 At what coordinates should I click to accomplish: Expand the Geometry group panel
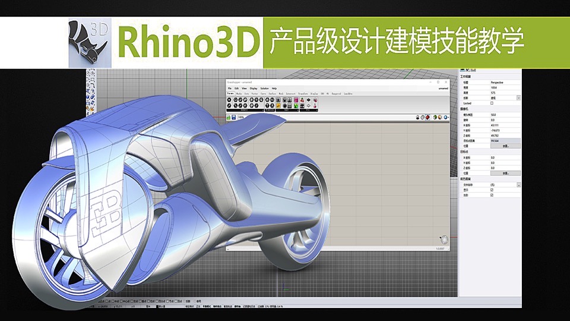[245, 110]
